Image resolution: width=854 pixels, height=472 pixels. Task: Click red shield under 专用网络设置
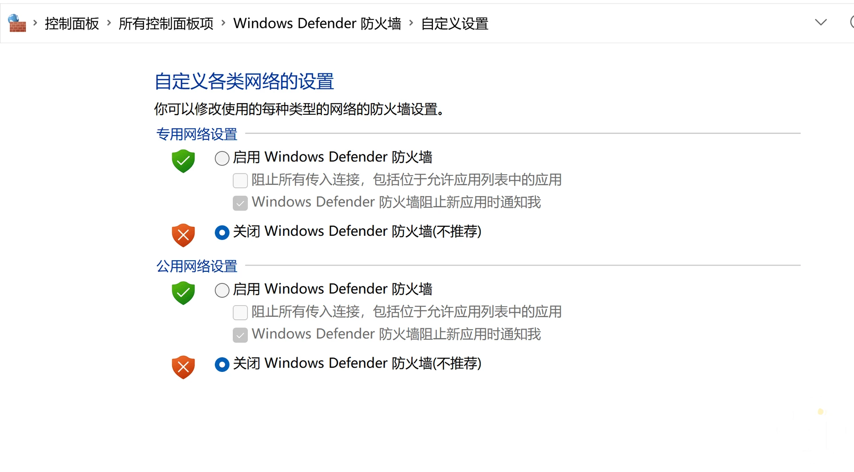[x=183, y=235]
